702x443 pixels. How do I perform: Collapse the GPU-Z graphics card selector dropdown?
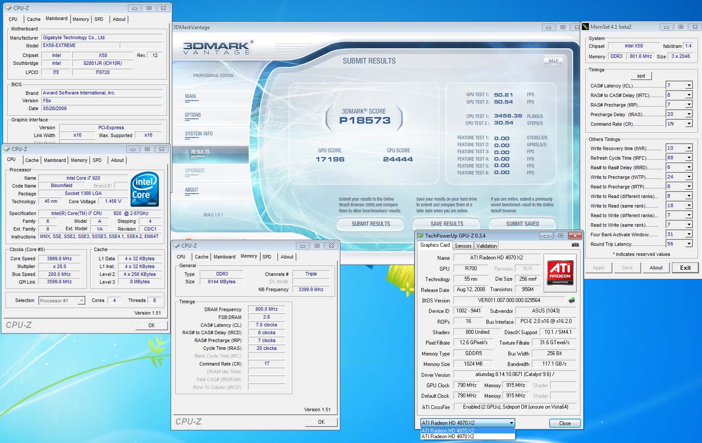click(x=511, y=423)
